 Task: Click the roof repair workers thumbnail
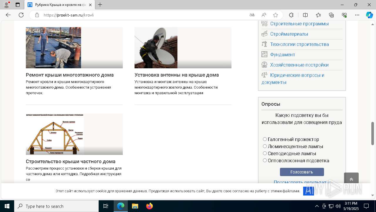(x=74, y=48)
